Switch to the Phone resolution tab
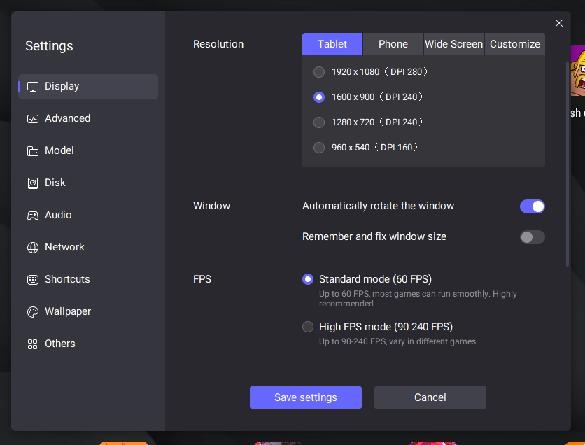585x445 pixels. (x=393, y=44)
